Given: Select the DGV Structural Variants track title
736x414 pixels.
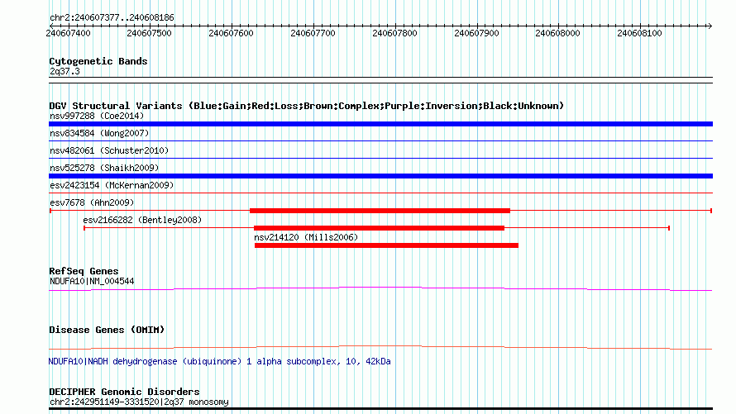Looking at the screenshot, I should 307,106.
